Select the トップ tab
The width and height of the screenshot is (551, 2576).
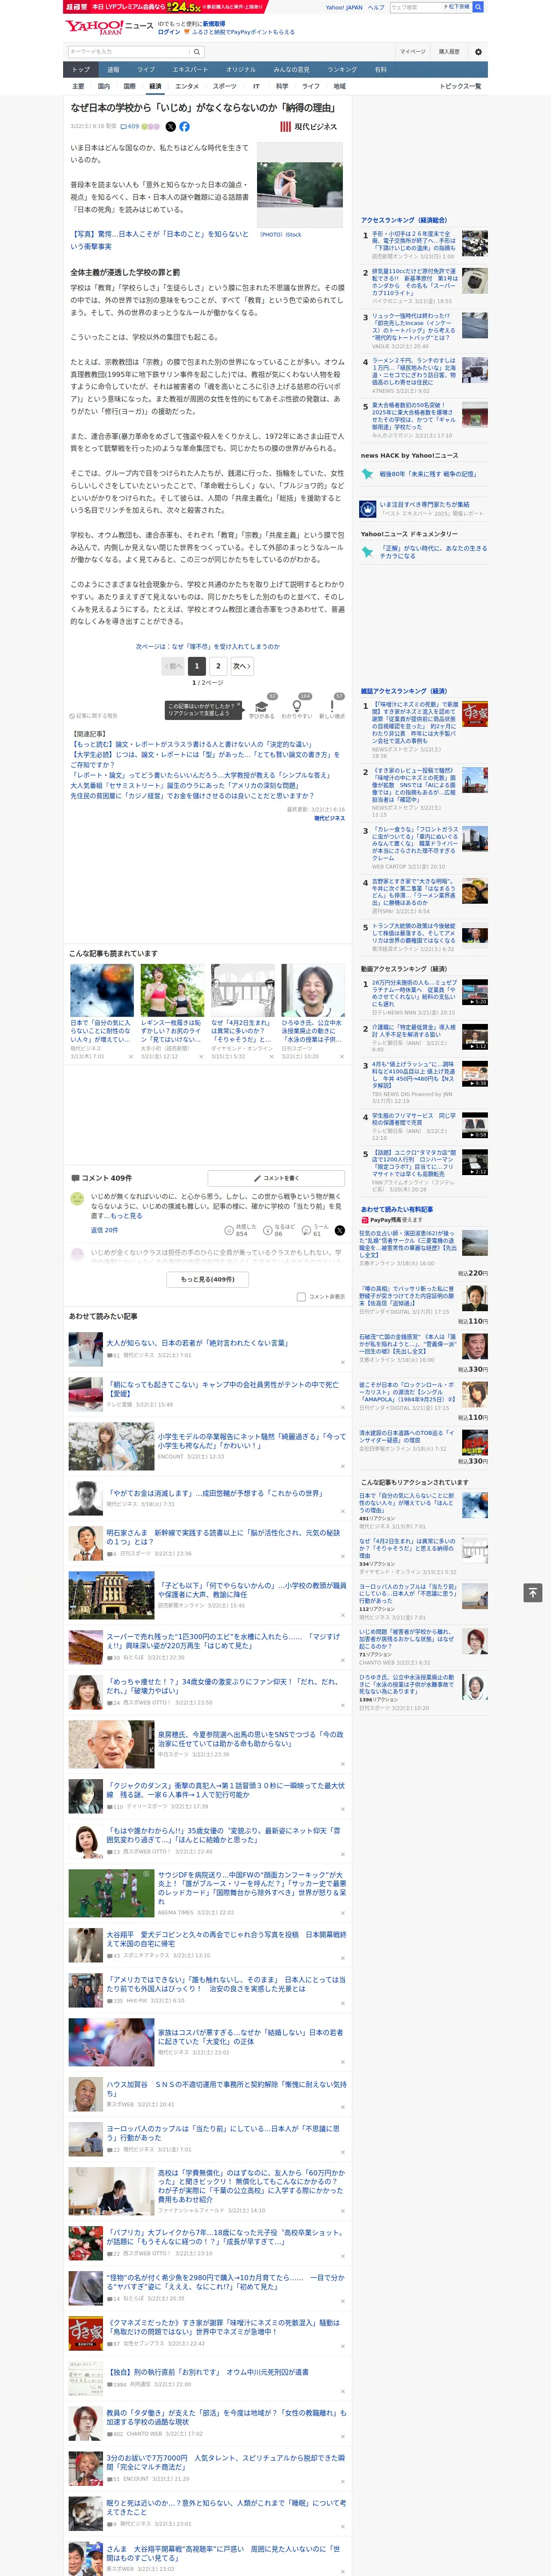pos(81,70)
